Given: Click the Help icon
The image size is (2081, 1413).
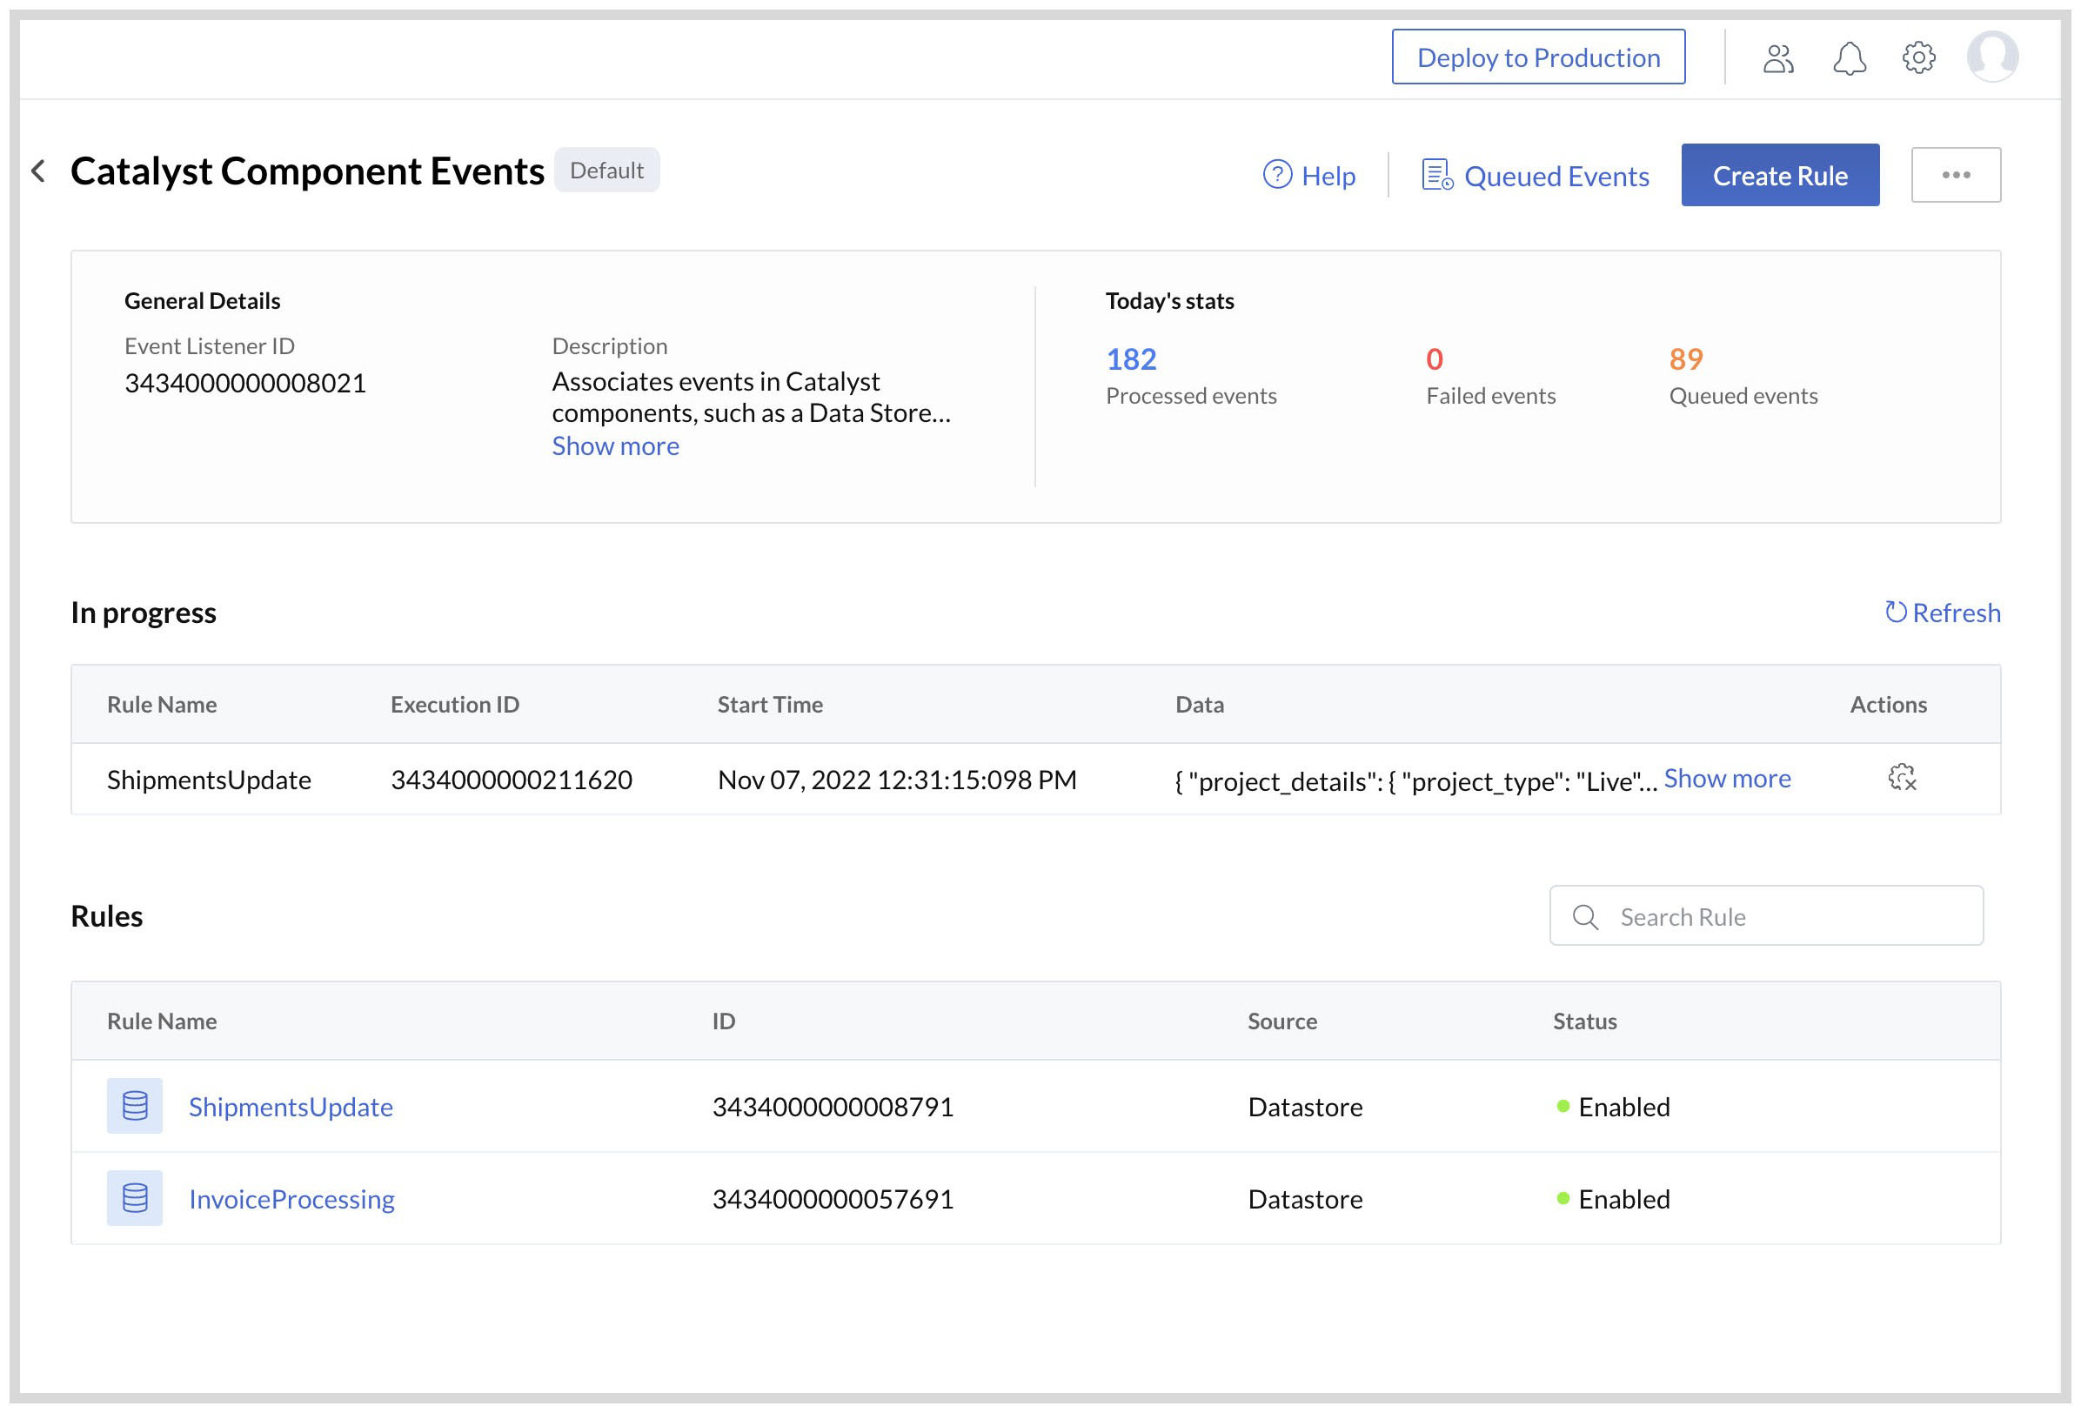Looking at the screenshot, I should (1278, 177).
